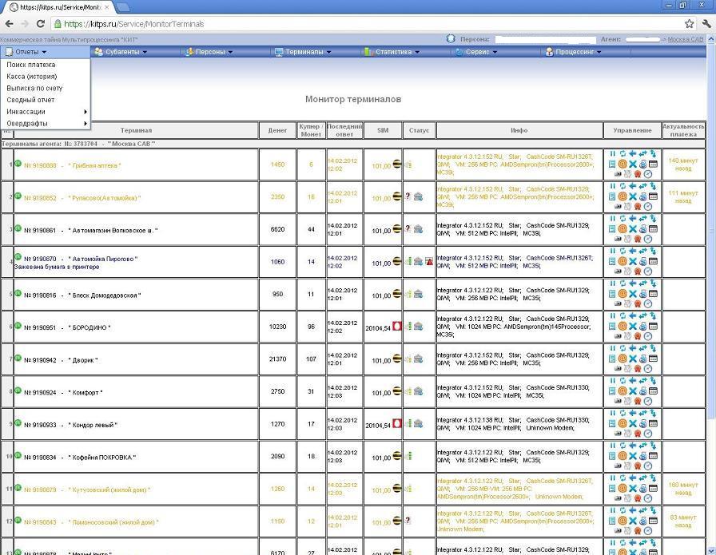Click column header Актуальность платежа
Image resolution: width=716 pixels, height=555 pixels.
[x=683, y=130]
